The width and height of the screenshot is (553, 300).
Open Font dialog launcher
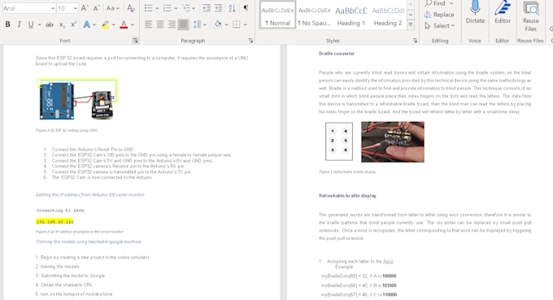[x=136, y=41]
